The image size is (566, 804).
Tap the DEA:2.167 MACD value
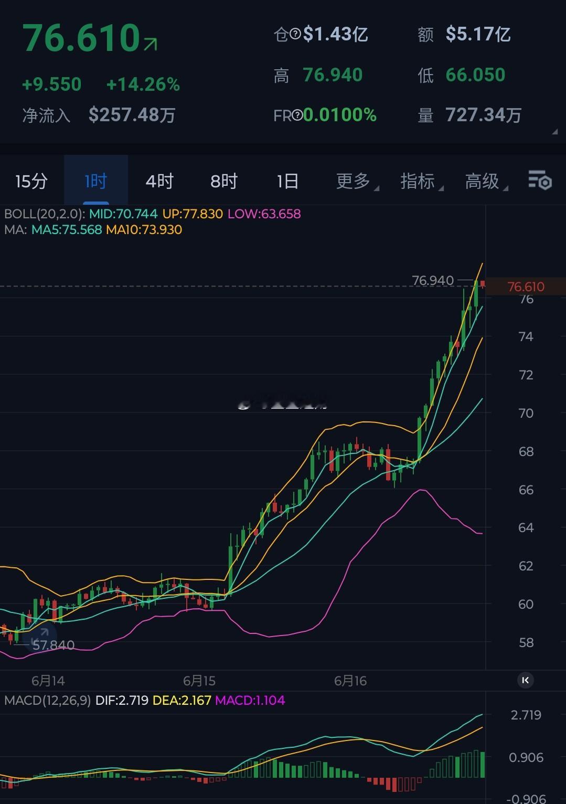[181, 700]
